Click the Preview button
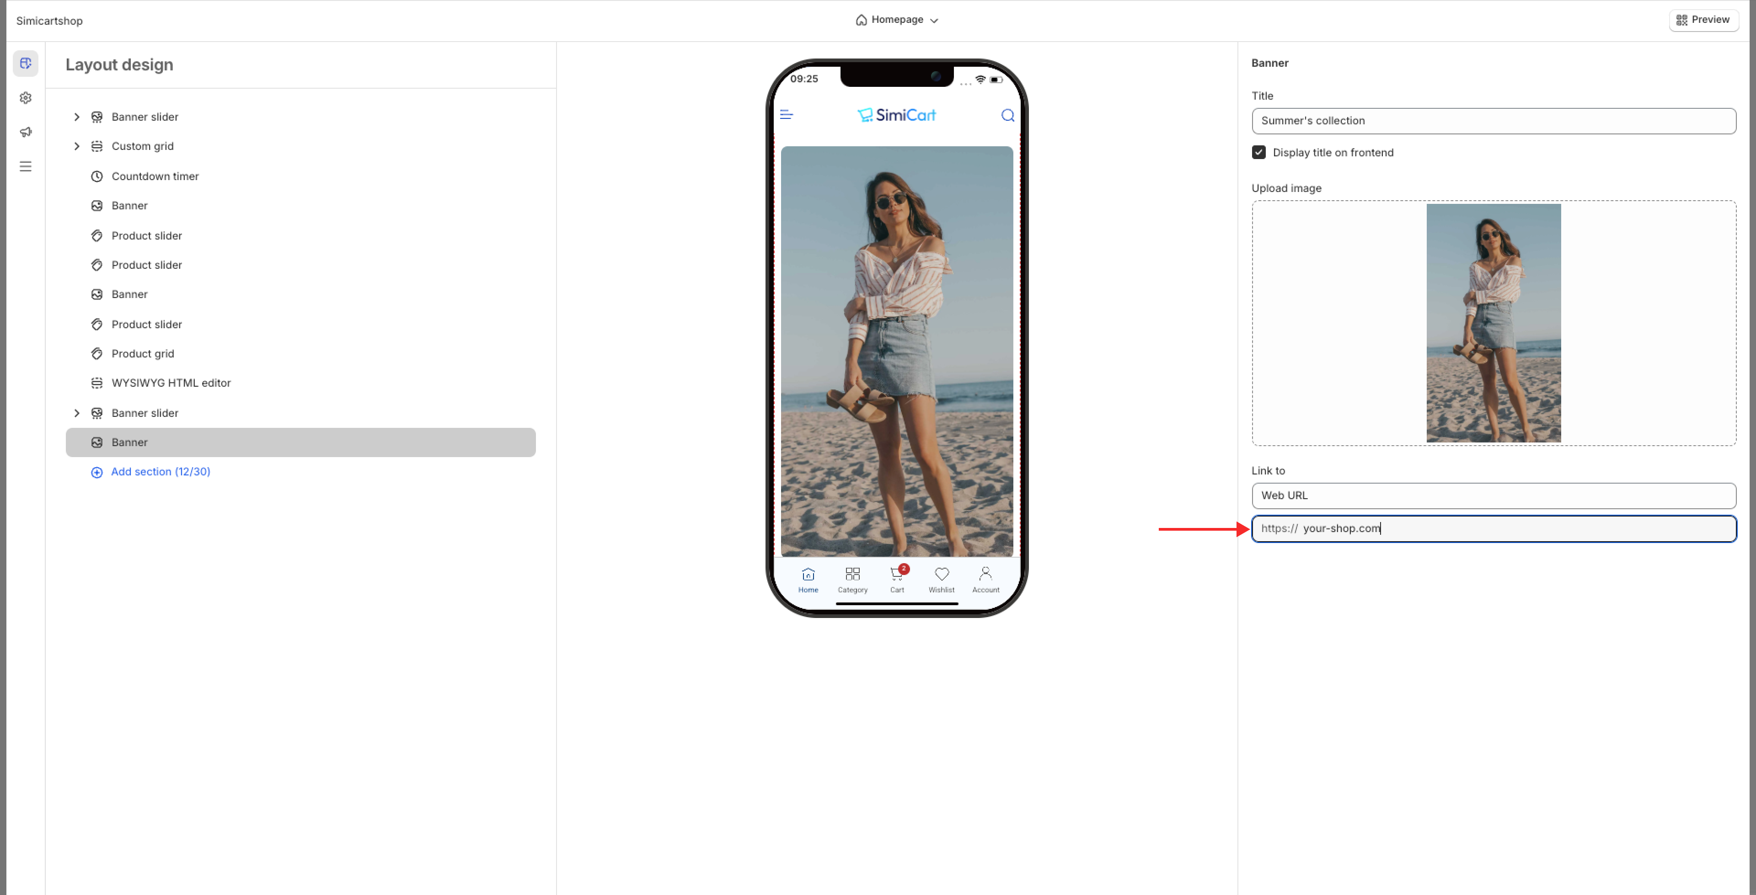 pyautogui.click(x=1703, y=20)
